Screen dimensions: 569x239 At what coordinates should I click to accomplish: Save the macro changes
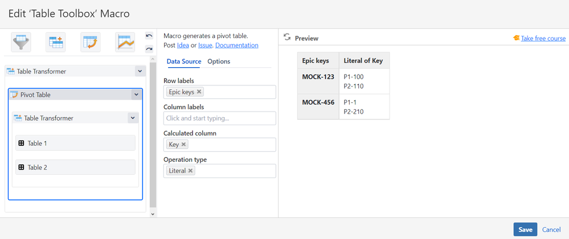coord(525,229)
